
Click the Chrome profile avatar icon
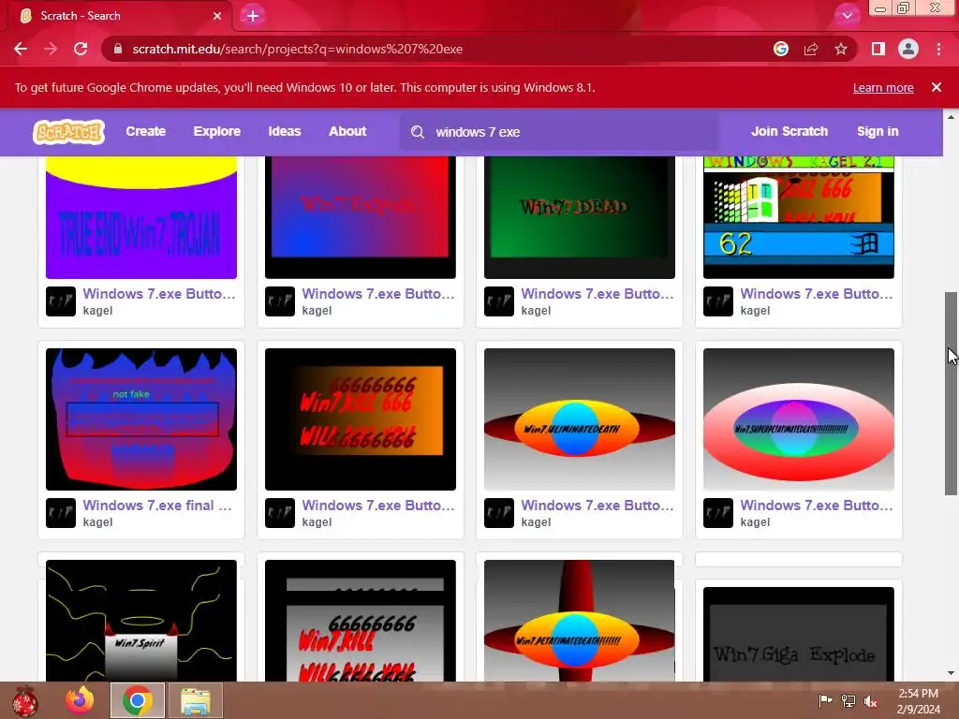[x=908, y=49]
